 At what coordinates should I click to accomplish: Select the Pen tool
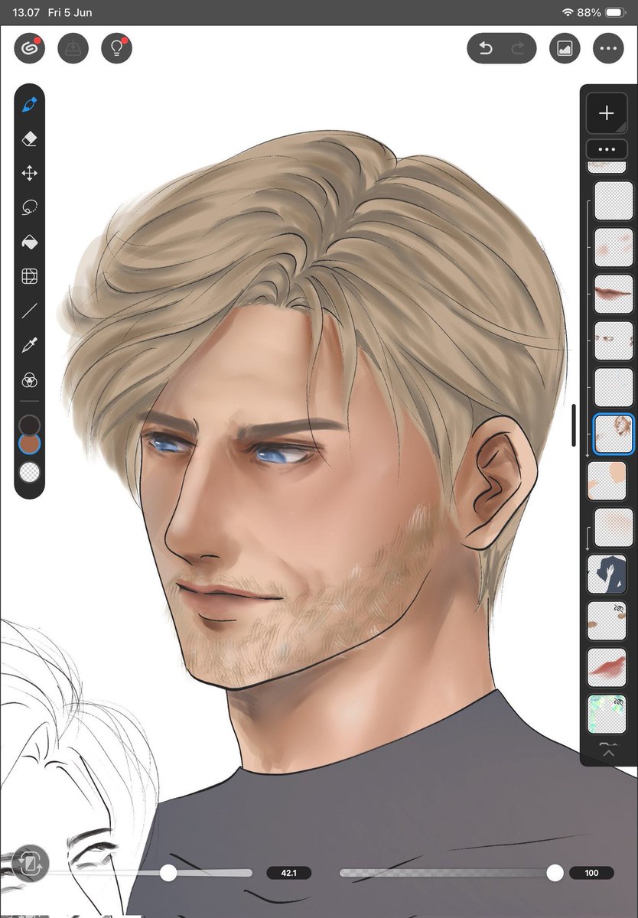(30, 105)
